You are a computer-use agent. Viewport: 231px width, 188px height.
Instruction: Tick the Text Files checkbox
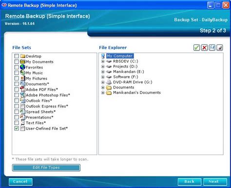(17, 123)
